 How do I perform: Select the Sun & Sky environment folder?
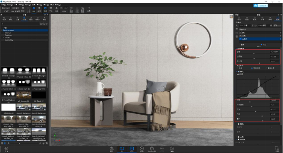pos(9,40)
